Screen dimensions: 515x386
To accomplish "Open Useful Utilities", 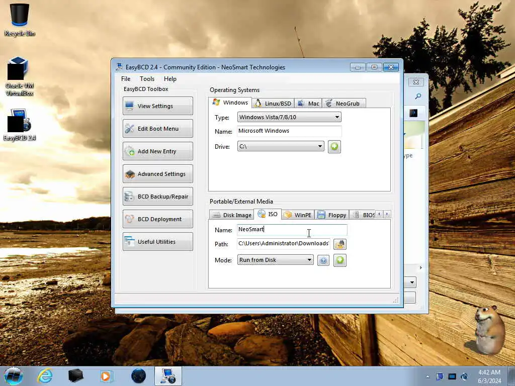I will (x=157, y=242).
